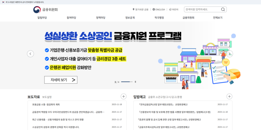Click the search magnifier icon
This screenshot has width=261, height=130.
[223, 9]
